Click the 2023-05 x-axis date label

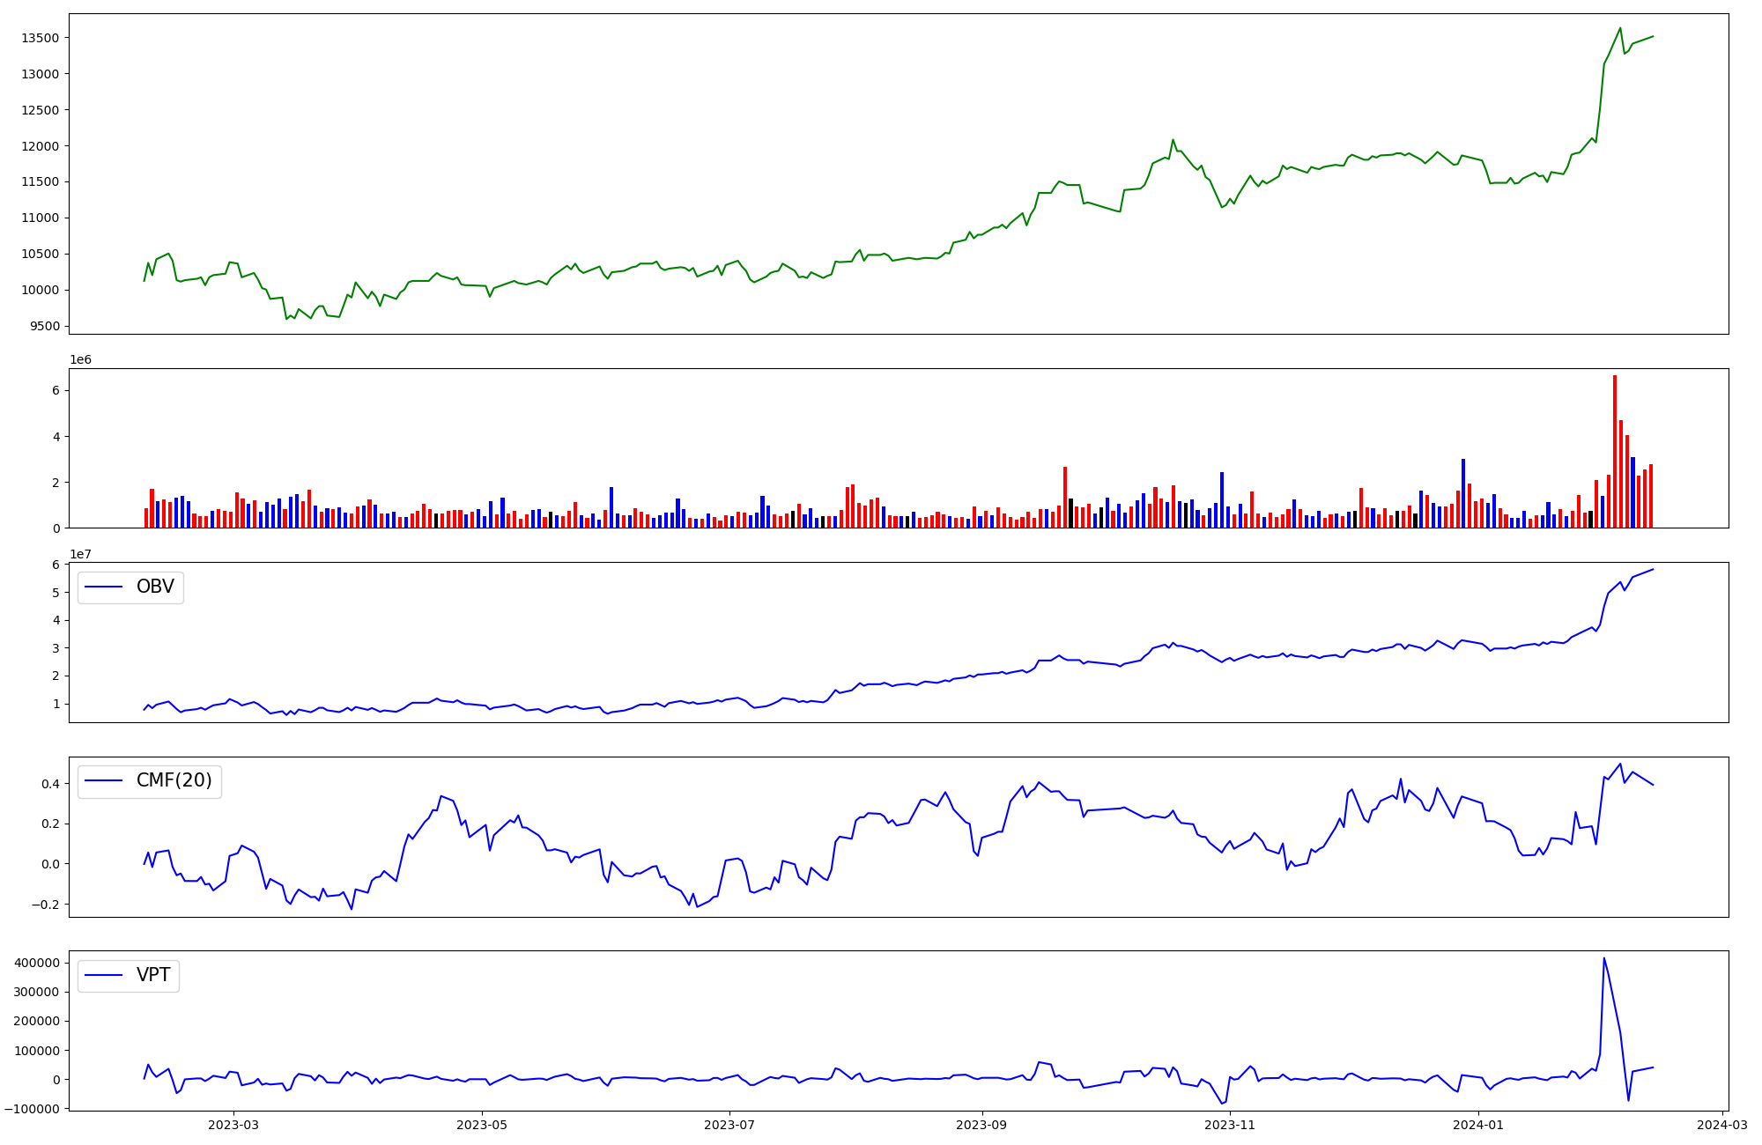(x=482, y=1125)
